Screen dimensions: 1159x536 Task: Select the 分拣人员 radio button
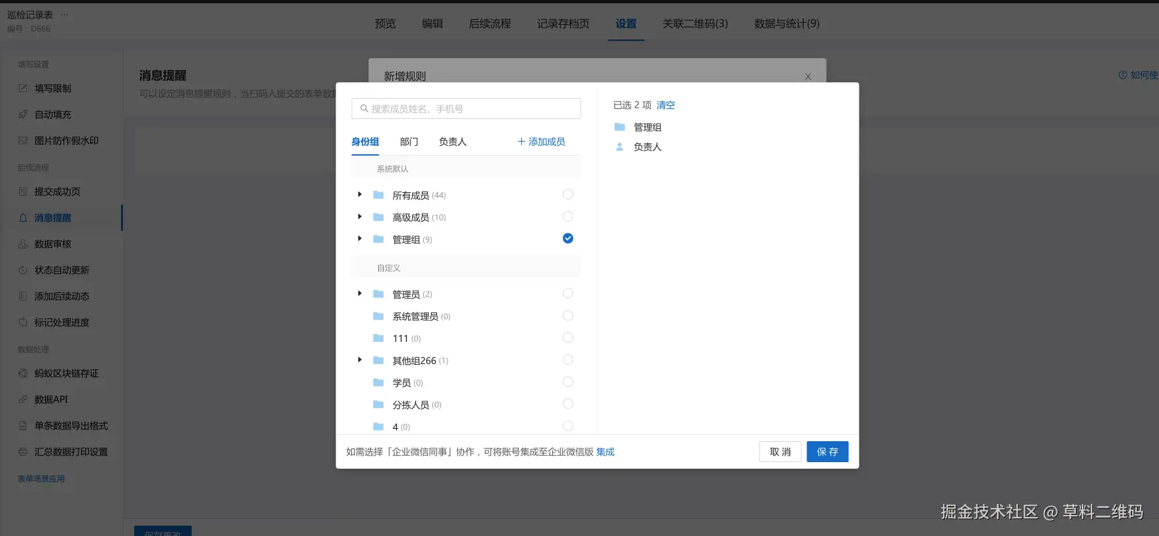click(568, 404)
